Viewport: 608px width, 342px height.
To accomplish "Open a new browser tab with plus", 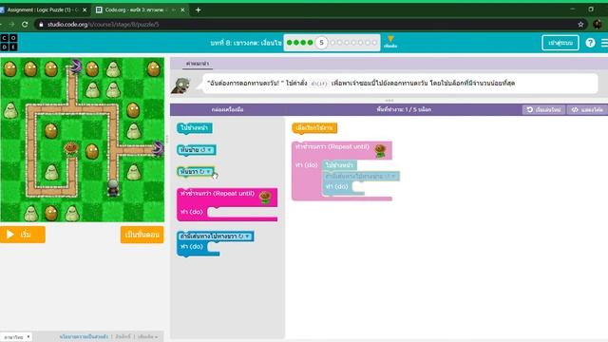I will [199, 10].
